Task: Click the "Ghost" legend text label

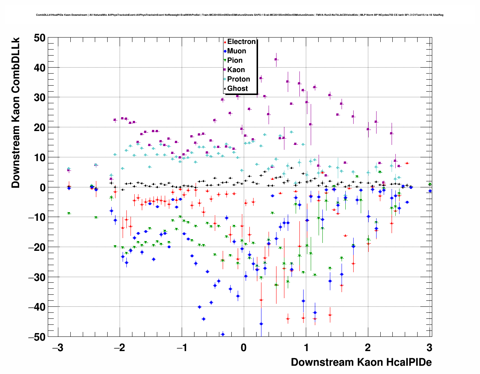Action: 237,89
